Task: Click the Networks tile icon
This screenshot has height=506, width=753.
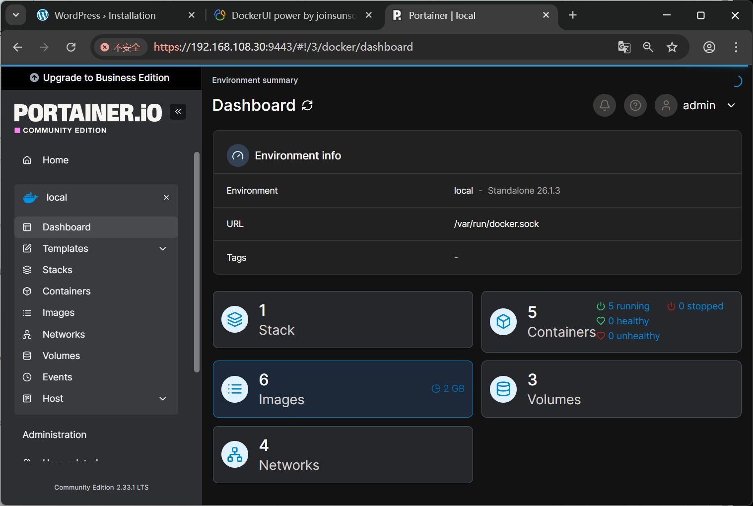Action: tap(235, 454)
